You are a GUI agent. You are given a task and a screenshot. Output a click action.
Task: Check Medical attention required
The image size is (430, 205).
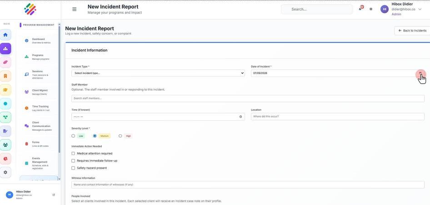tap(73, 154)
